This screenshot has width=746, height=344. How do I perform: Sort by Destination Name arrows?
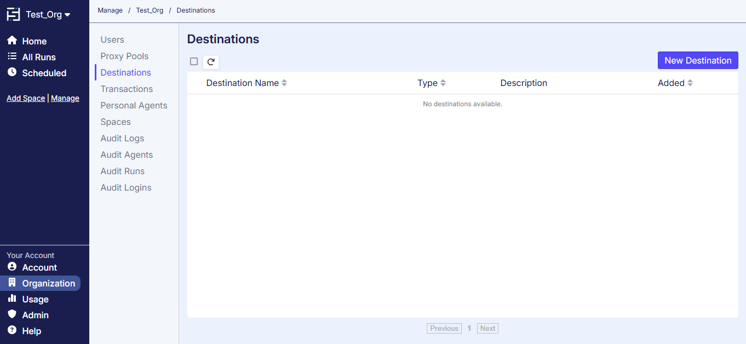tap(284, 83)
